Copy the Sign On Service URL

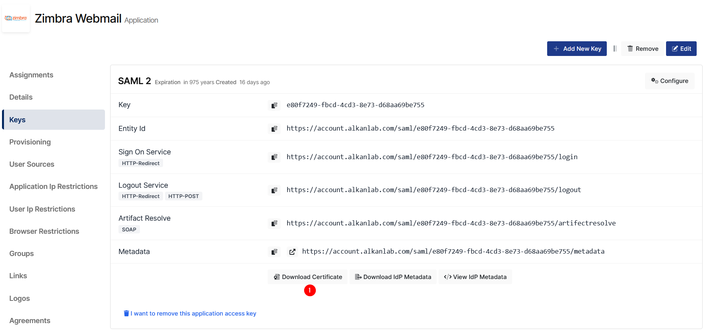point(274,157)
